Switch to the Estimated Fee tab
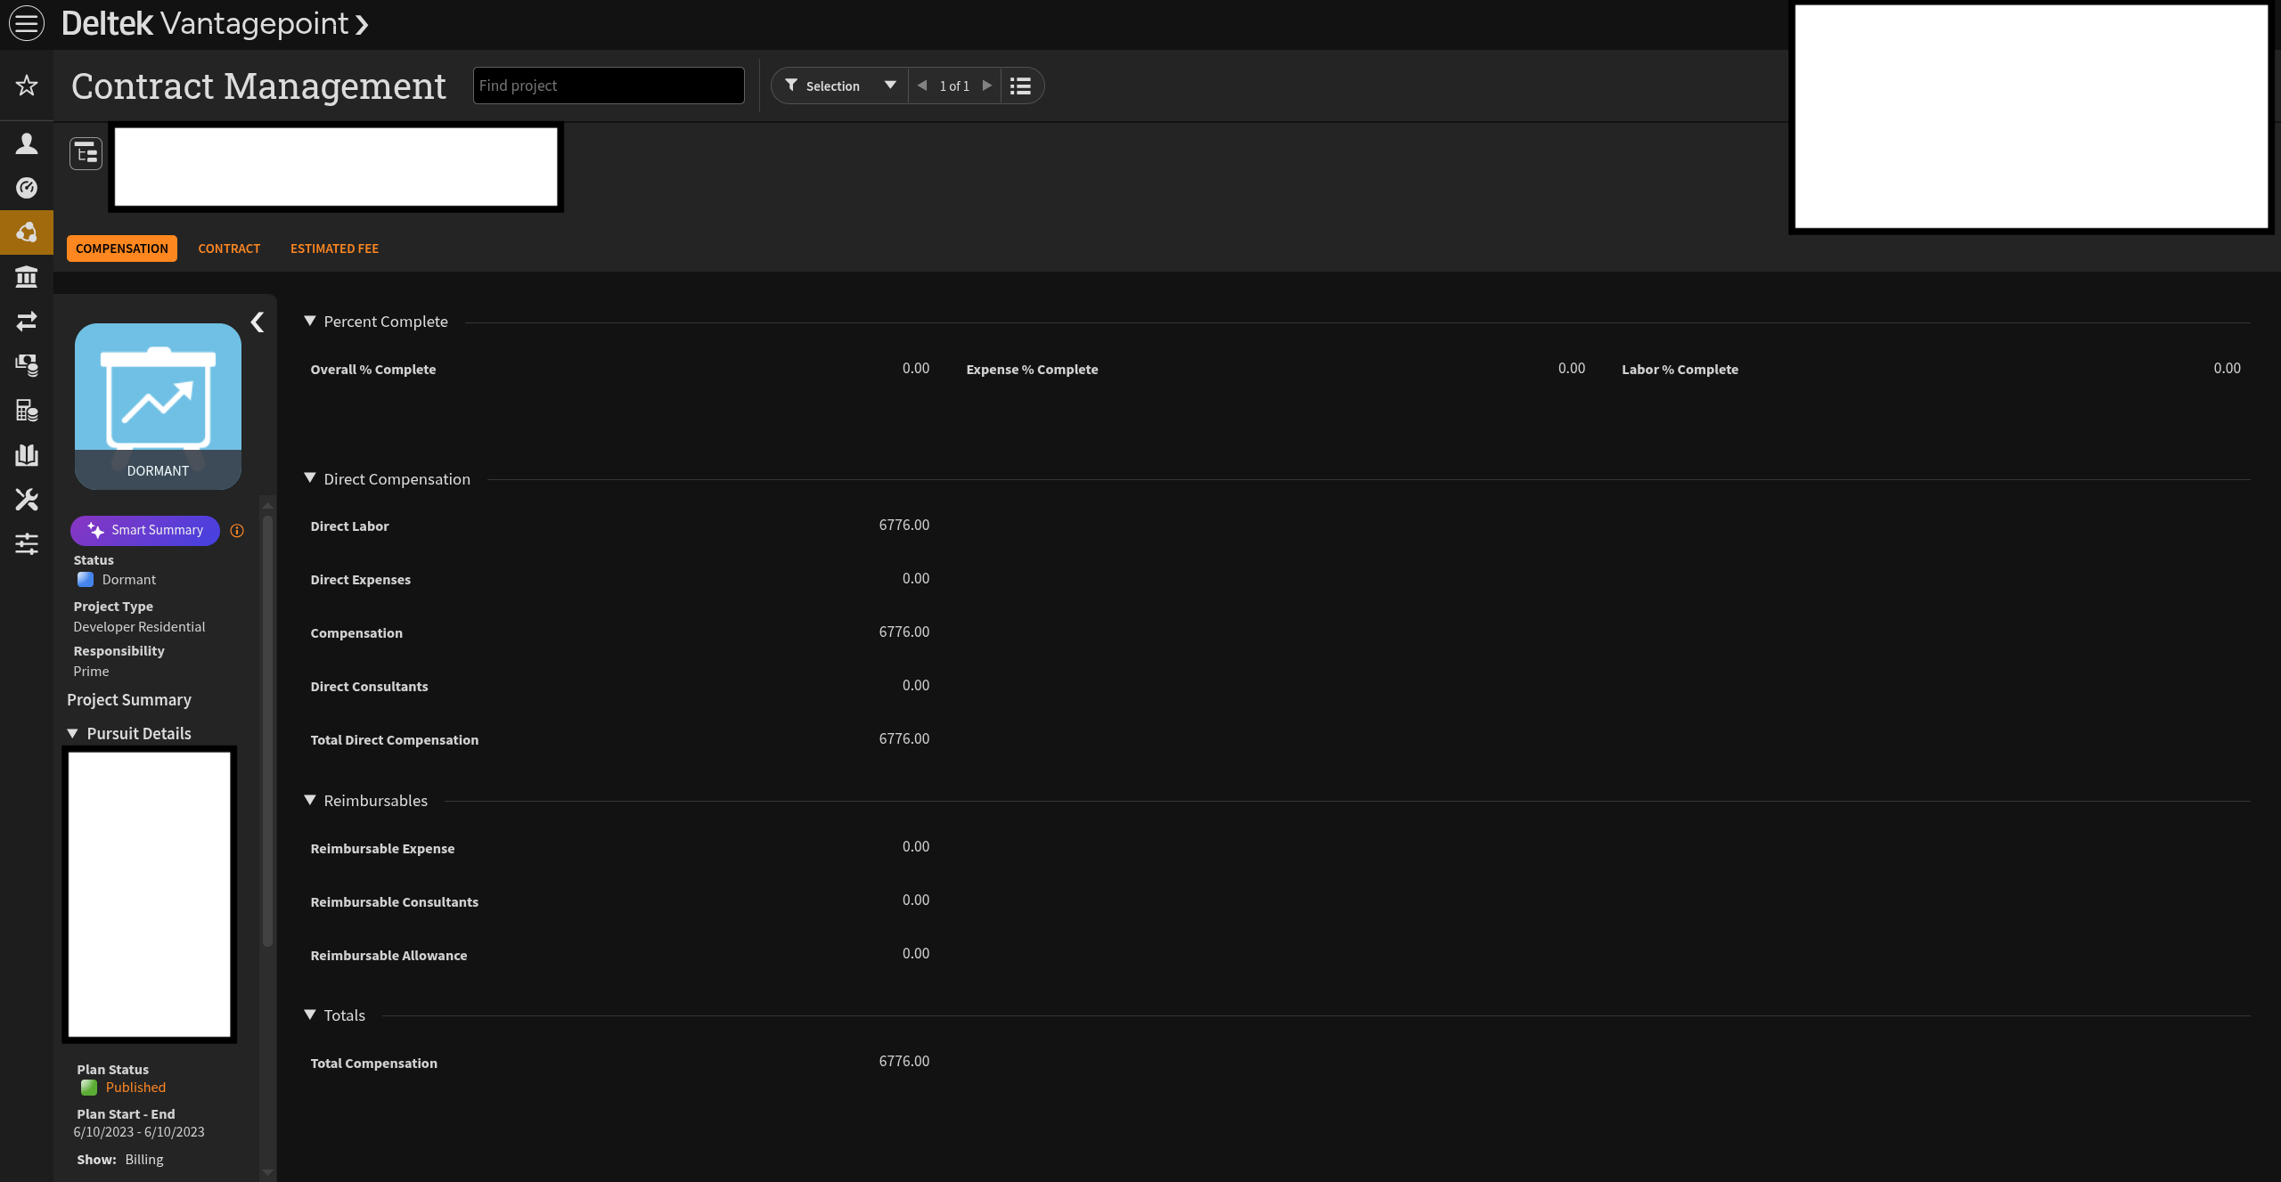Image resolution: width=2281 pixels, height=1182 pixels. 334,249
